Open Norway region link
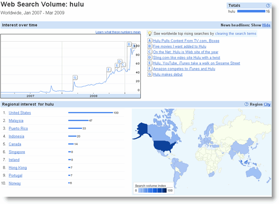 point(15,183)
